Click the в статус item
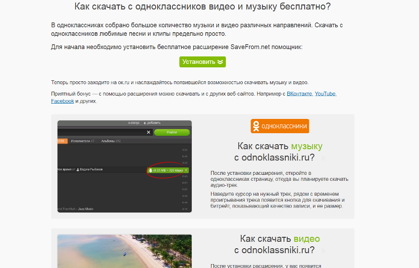This screenshot has height=268, width=419. [x=134, y=123]
